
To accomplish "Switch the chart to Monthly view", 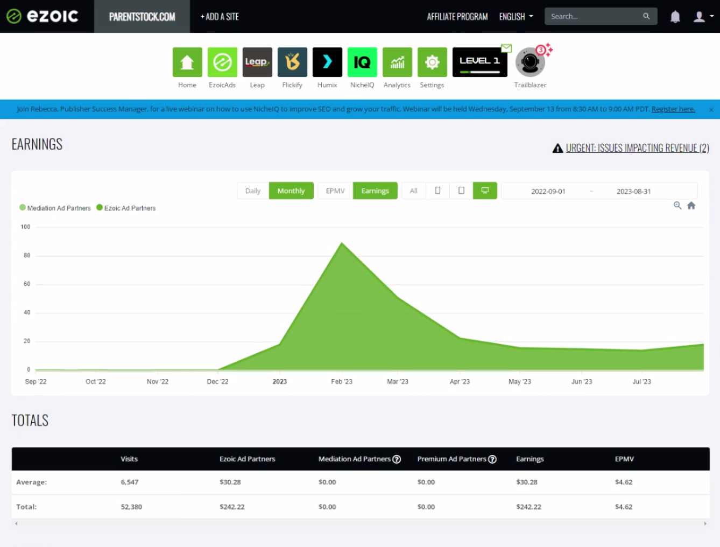I will click(x=291, y=191).
